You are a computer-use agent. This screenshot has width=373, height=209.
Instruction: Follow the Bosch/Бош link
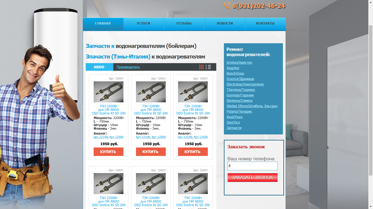click(x=235, y=73)
